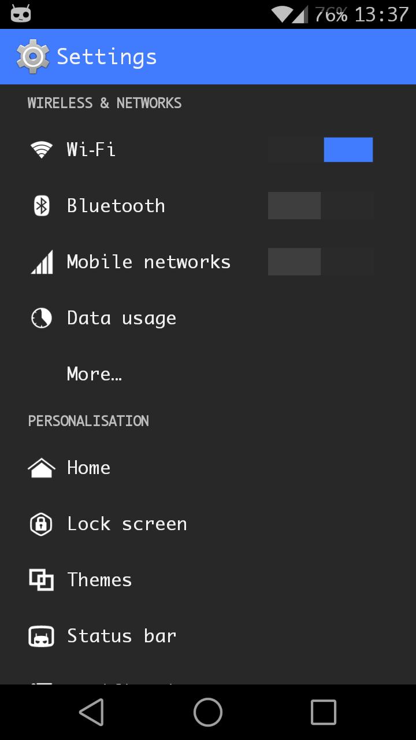Screen dimensions: 416x740
Task: Select the Lock screen padlock icon
Action: pos(41,523)
